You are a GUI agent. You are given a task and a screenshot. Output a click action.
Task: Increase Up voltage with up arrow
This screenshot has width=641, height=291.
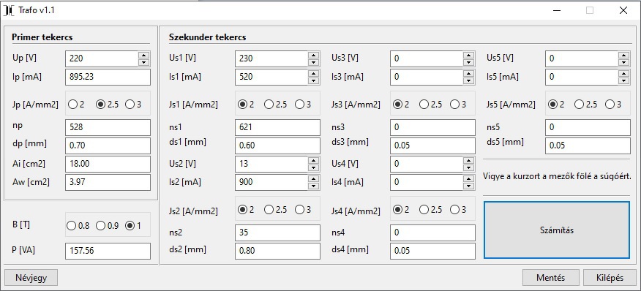(143, 55)
